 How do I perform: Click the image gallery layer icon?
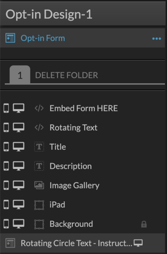click(x=39, y=185)
